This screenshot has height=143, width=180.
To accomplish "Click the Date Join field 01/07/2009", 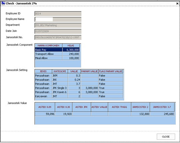I will click(x=58, y=31).
